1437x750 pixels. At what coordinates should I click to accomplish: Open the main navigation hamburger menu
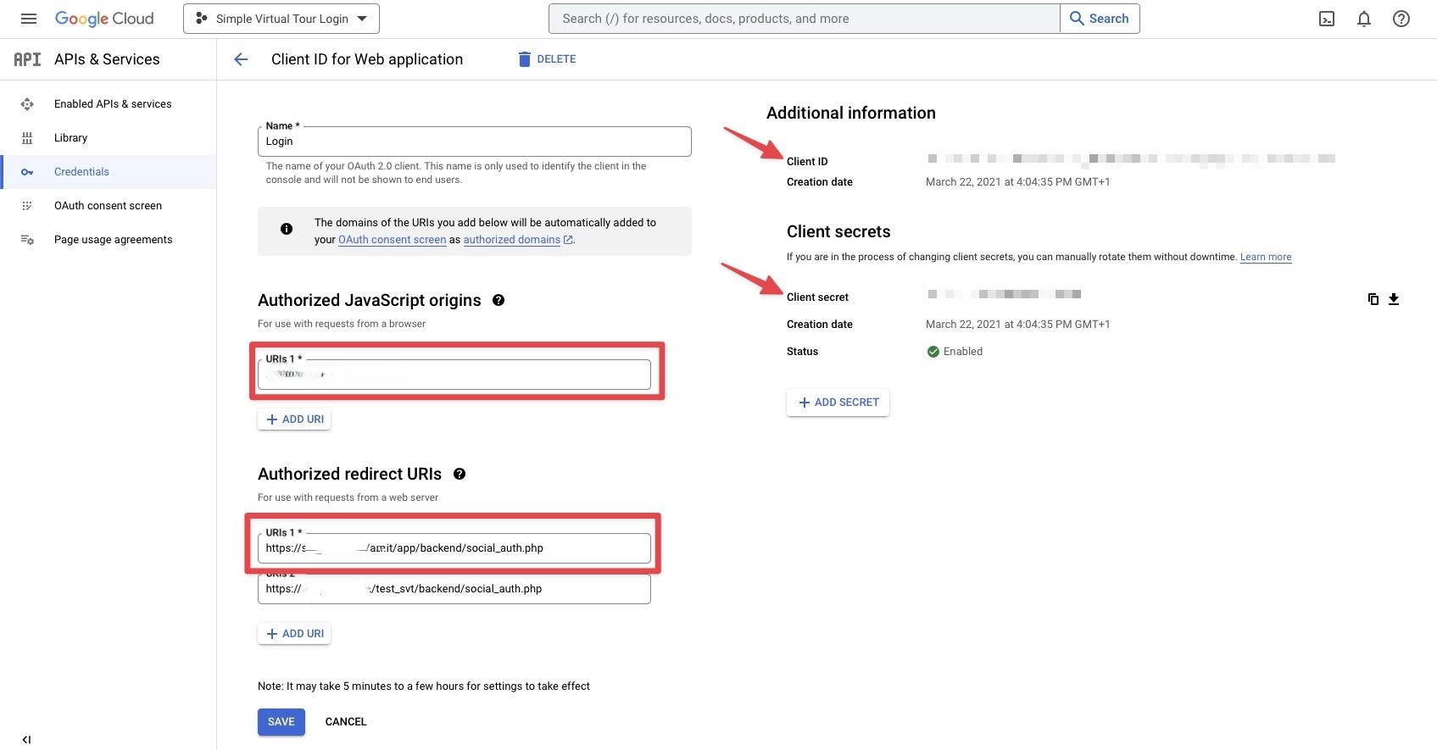click(x=29, y=19)
